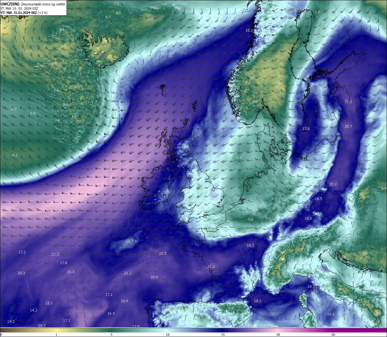
Task: Click the map value "4.0" north of Iceland
Action: click(118, 13)
